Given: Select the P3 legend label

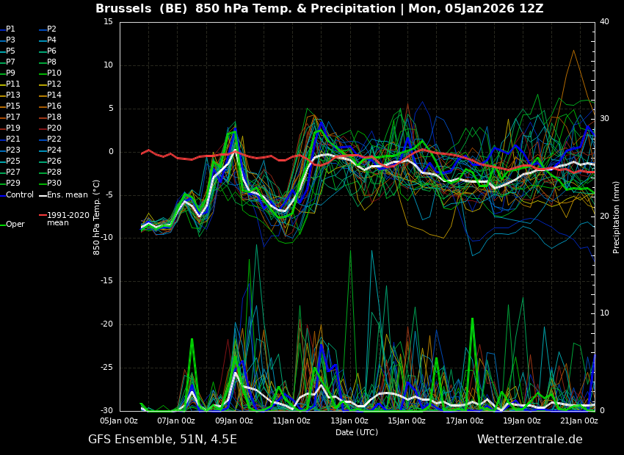Looking at the screenshot, I should pos(7,40).
